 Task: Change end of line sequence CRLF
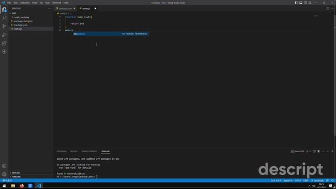[x=306, y=181]
